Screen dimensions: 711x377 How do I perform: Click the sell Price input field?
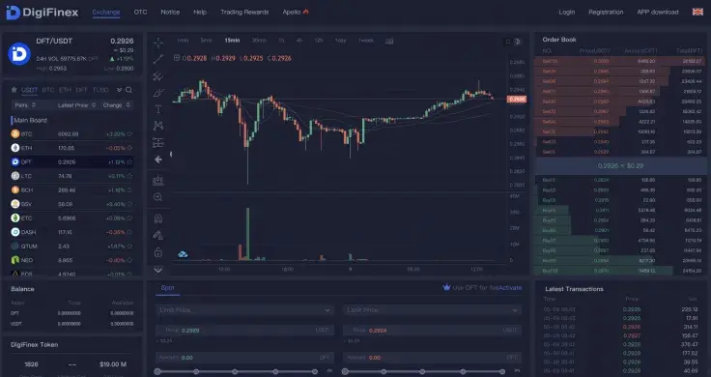coord(432,331)
